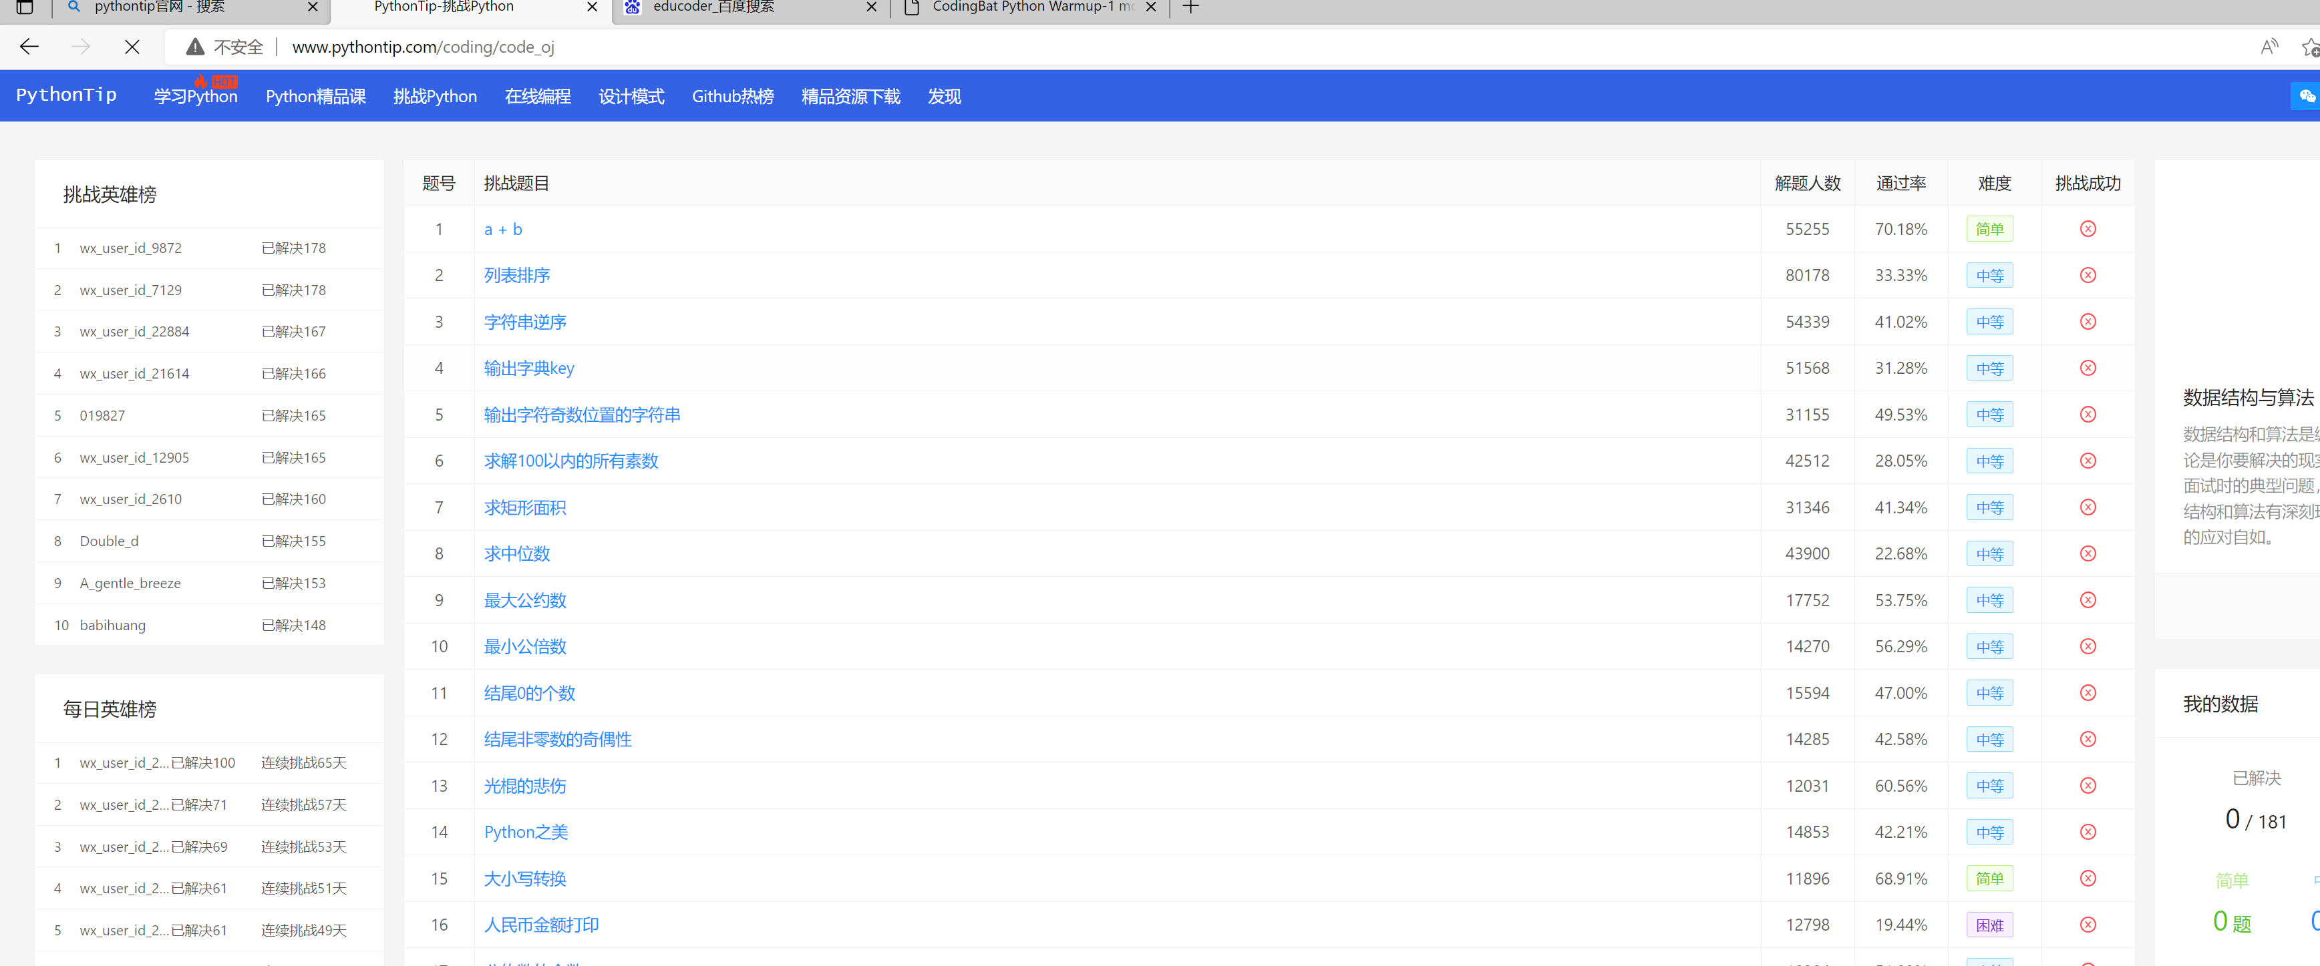The image size is (2320, 966).
Task: Click the WeChat icon in header
Action: click(2307, 96)
